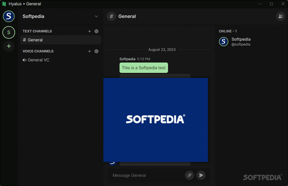The image size is (288, 186).
Task: Send the message with arrow button
Action: 201,175
